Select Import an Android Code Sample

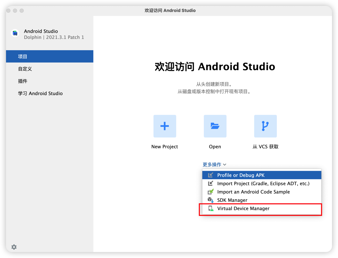262,192
